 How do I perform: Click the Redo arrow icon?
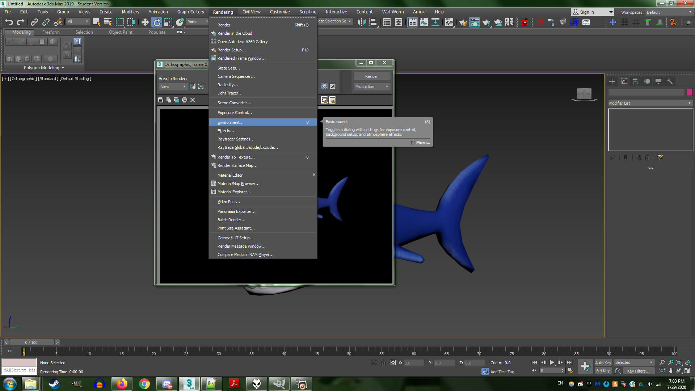pyautogui.click(x=21, y=22)
